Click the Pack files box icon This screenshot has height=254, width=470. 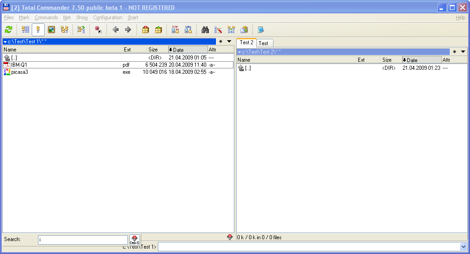point(145,30)
